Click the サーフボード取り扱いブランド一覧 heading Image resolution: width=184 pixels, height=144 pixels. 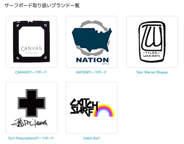point(42,6)
